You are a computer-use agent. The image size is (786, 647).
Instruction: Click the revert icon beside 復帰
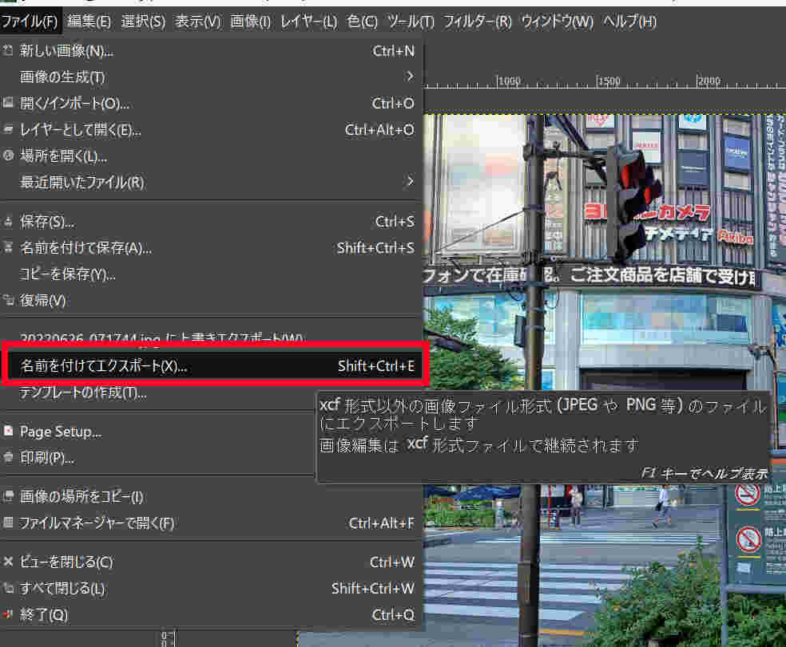pyautogui.click(x=8, y=301)
